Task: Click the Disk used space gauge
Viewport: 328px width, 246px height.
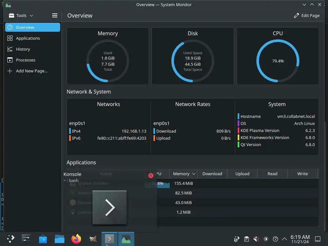Action: coord(193,61)
